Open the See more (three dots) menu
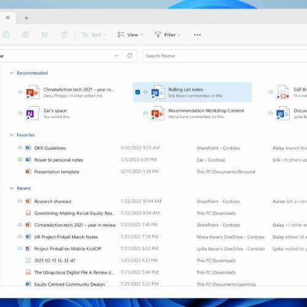This screenshot has height=307, width=307. [197, 35]
